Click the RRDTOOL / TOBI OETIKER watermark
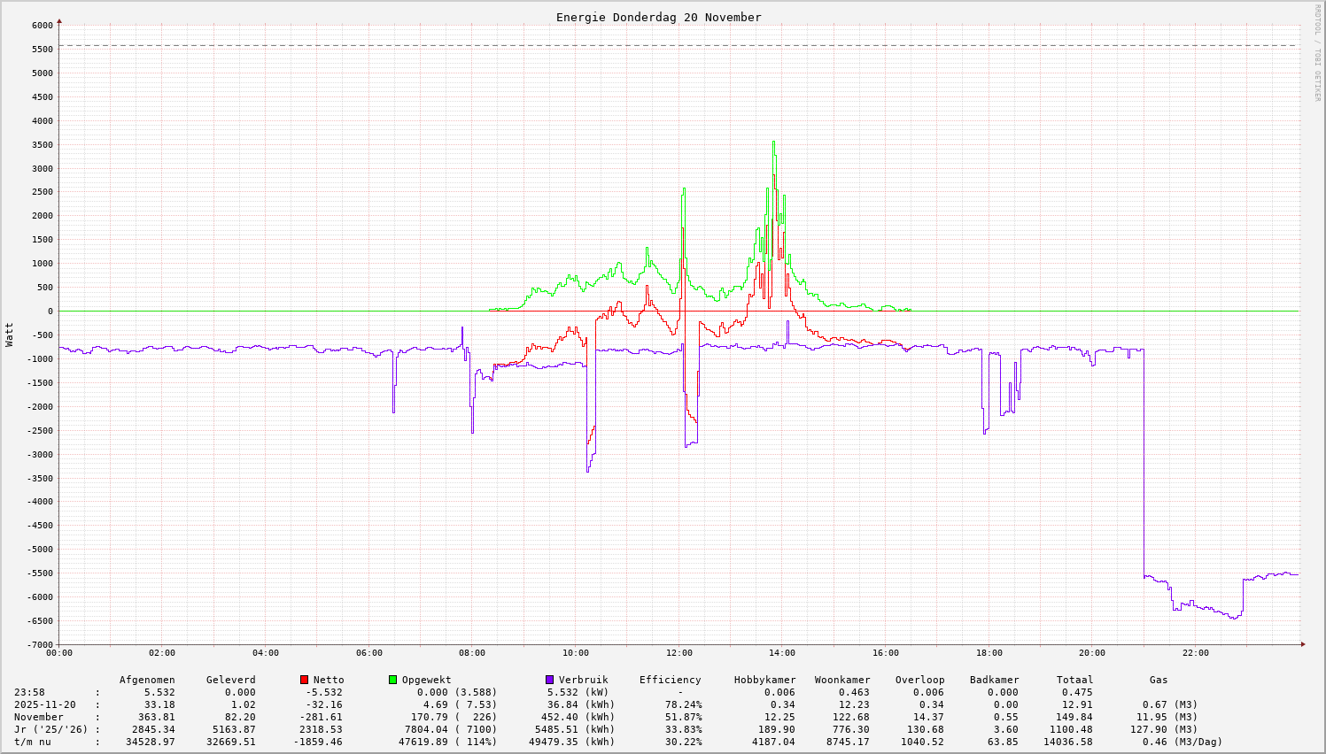Image resolution: width=1326 pixels, height=754 pixels. click(x=1317, y=52)
